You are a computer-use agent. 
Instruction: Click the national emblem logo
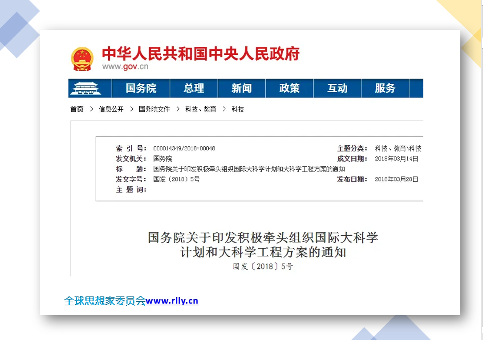[82, 59]
